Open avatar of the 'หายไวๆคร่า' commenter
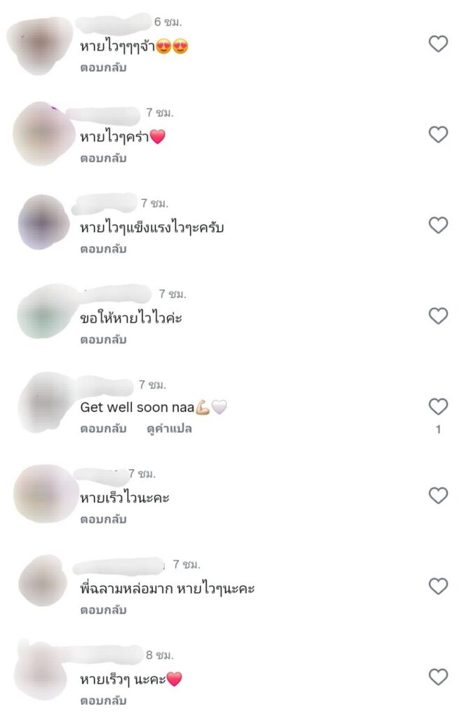 [43, 134]
